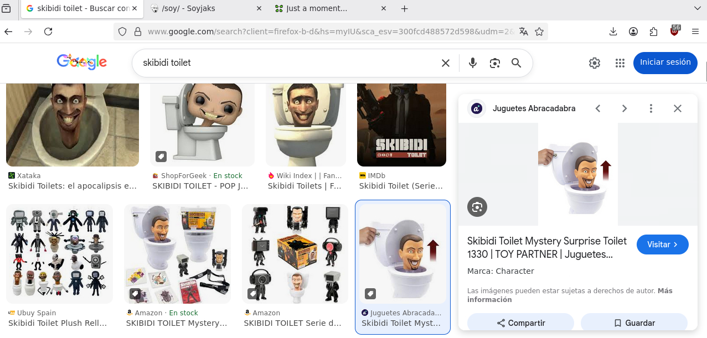Click the voice search microphone icon
707x338 pixels.
pos(472,63)
